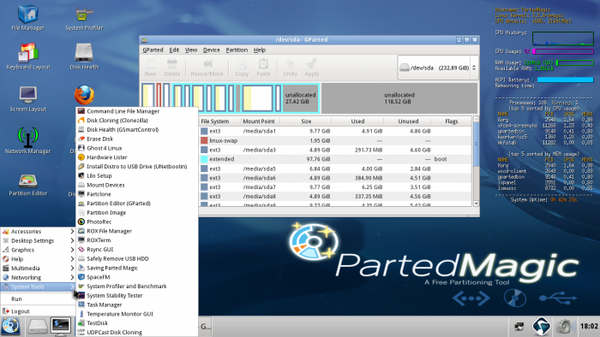Expand the Accessories submenu

(38, 231)
